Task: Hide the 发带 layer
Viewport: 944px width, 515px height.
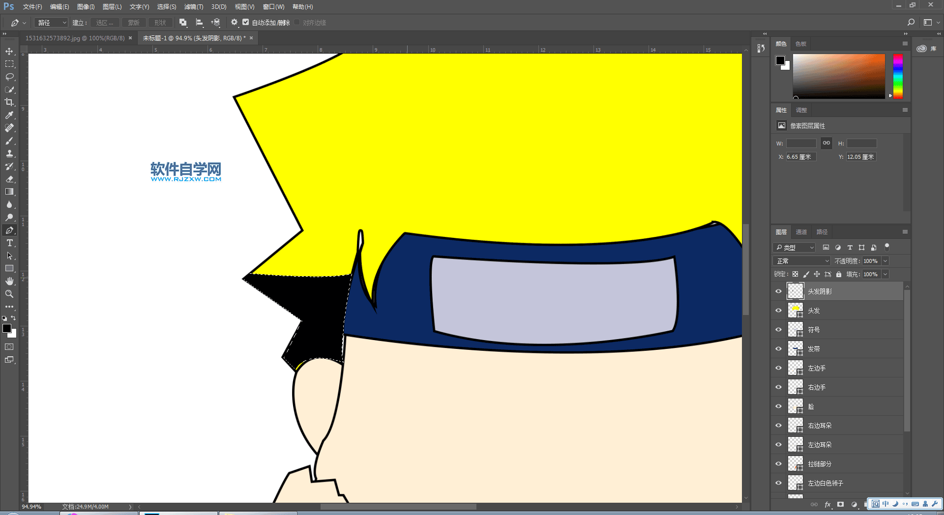Action: pyautogui.click(x=778, y=349)
